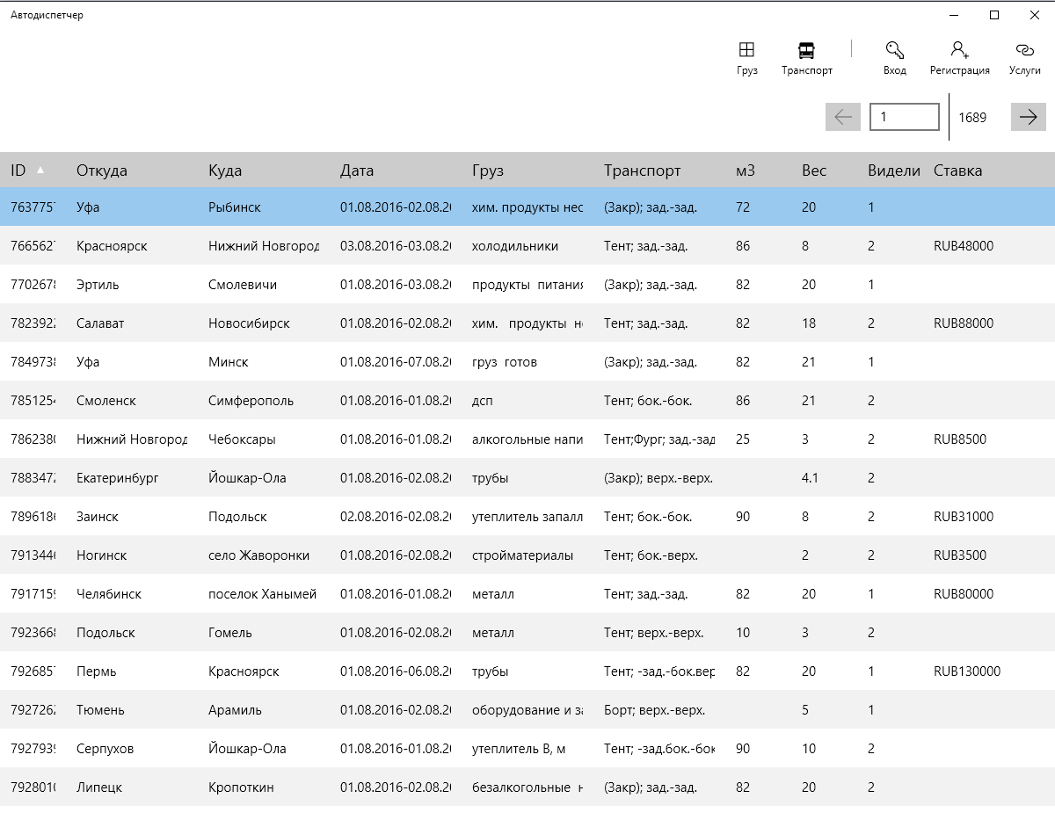Sort by Дата column header
This screenshot has height=820, width=1055.
357,171
